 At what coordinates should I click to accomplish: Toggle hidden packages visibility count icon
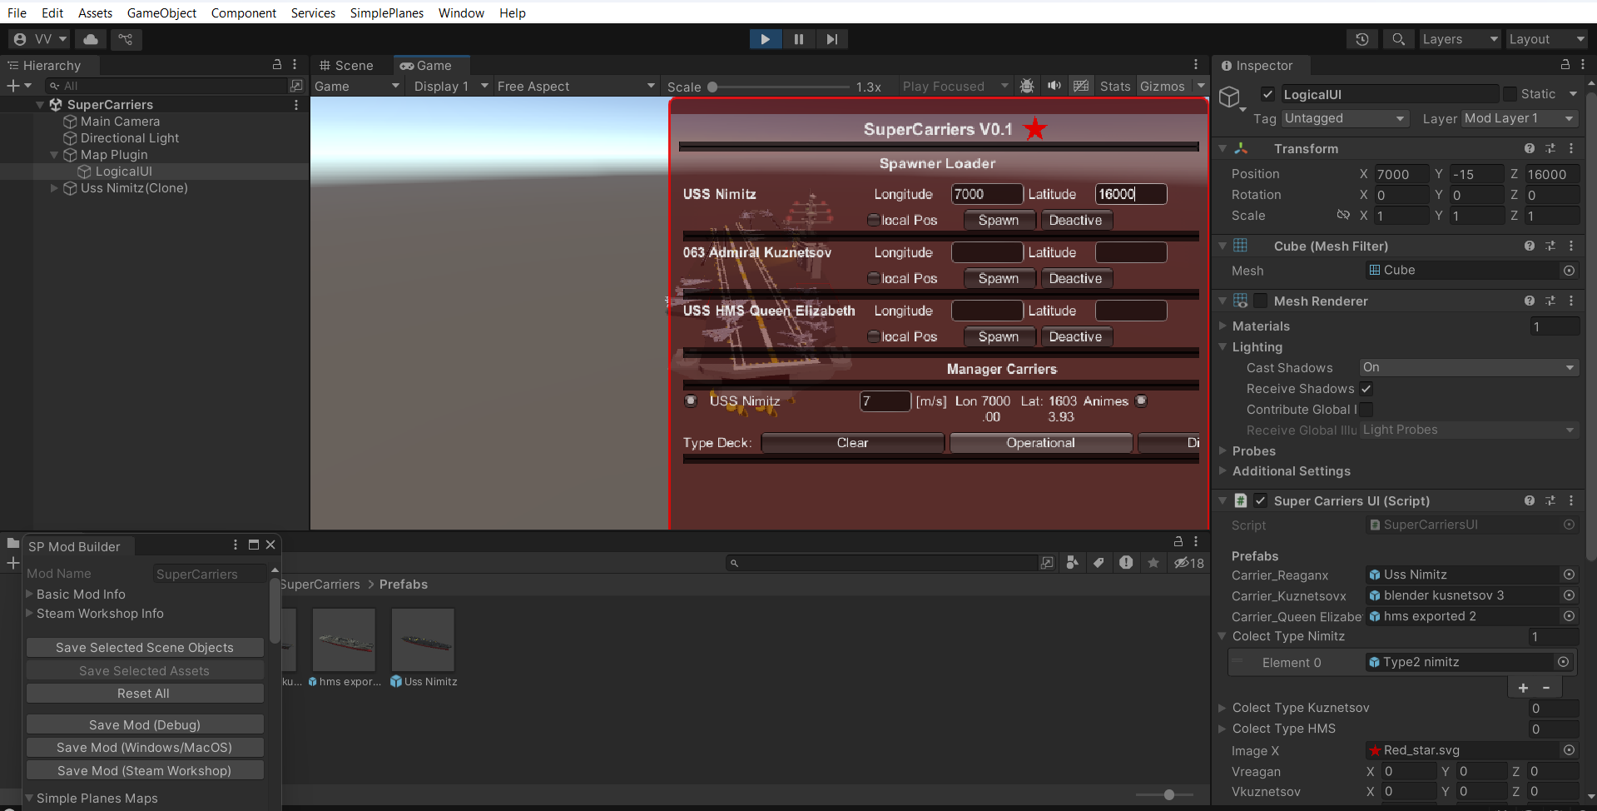coord(1189,563)
